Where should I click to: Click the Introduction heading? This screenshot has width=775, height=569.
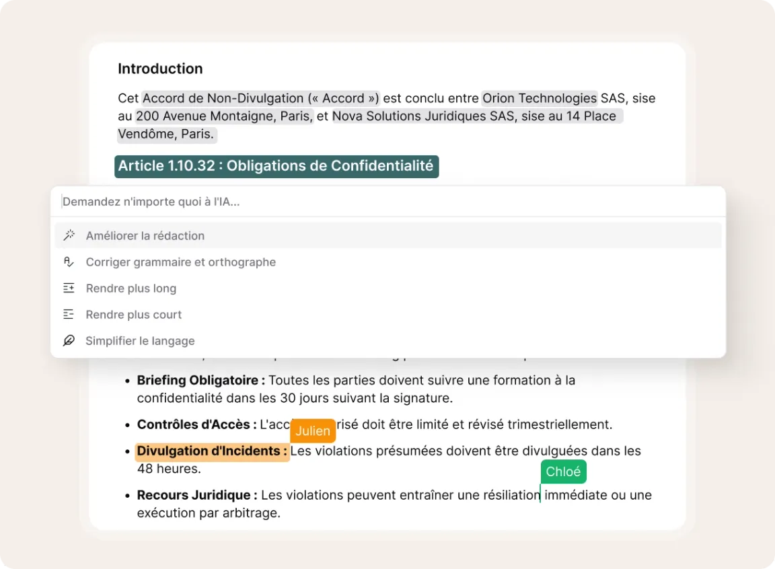(x=160, y=69)
